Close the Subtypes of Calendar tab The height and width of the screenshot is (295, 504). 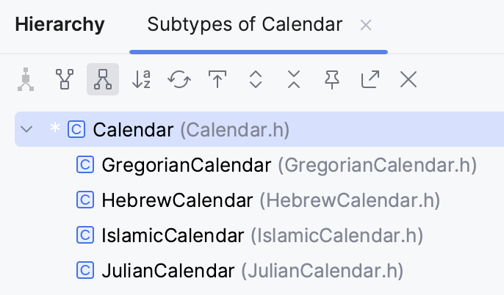(x=366, y=26)
